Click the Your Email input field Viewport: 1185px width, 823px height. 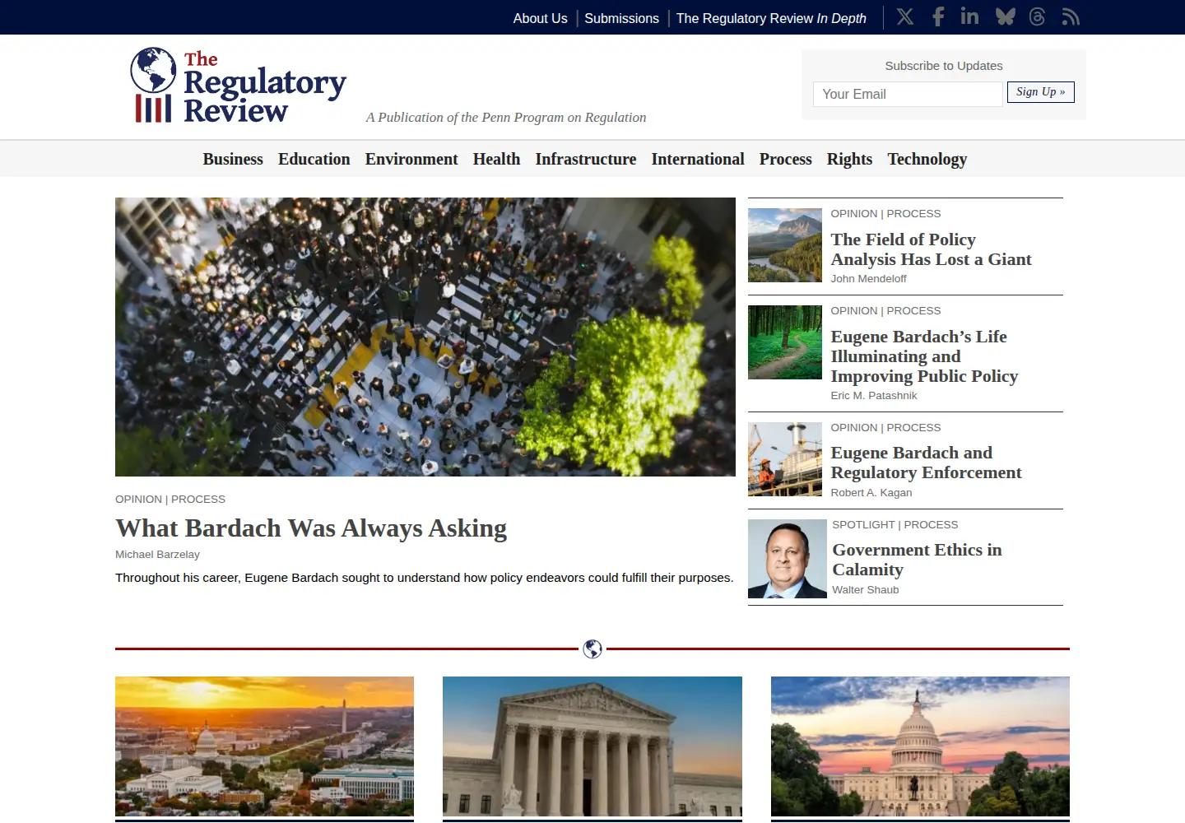[908, 94]
